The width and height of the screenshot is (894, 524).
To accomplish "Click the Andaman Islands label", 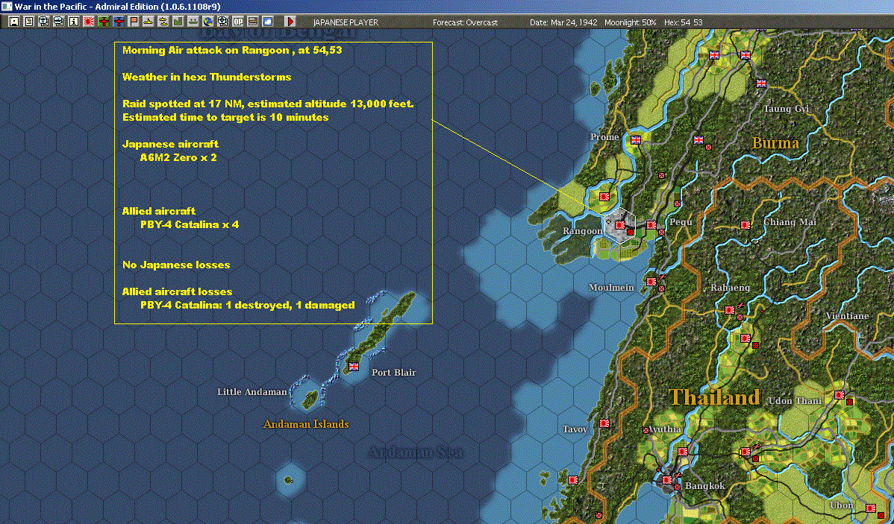I will [306, 424].
